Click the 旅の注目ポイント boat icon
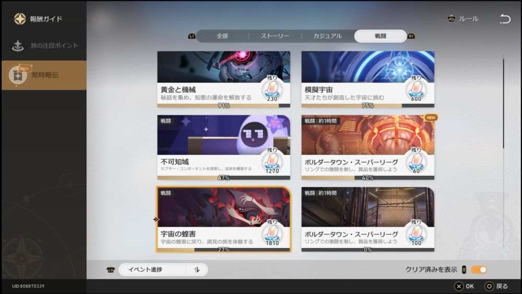This screenshot has height=294, width=522. (x=18, y=45)
